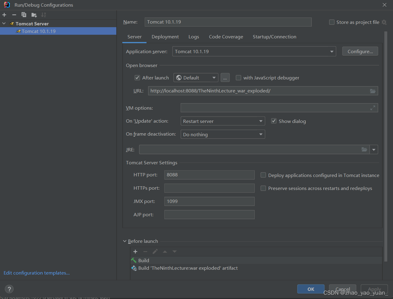Click the ellipsis button next to browser selector
Viewport: 393px width, 299px height.
[x=225, y=78]
